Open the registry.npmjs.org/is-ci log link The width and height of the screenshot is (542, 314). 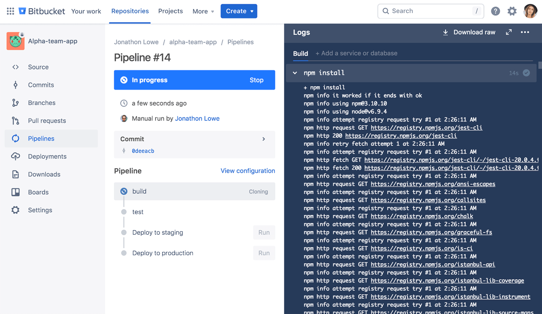pyautogui.click(x=422, y=248)
